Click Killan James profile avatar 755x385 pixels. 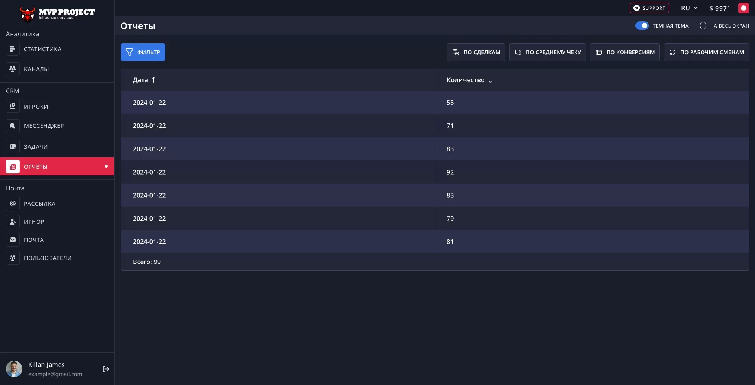click(14, 369)
